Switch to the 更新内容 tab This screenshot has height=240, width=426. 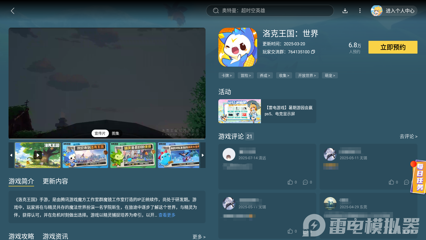click(55, 181)
